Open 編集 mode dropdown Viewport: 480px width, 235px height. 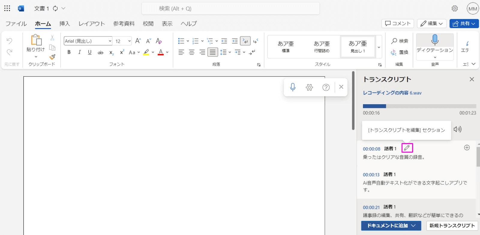click(432, 23)
